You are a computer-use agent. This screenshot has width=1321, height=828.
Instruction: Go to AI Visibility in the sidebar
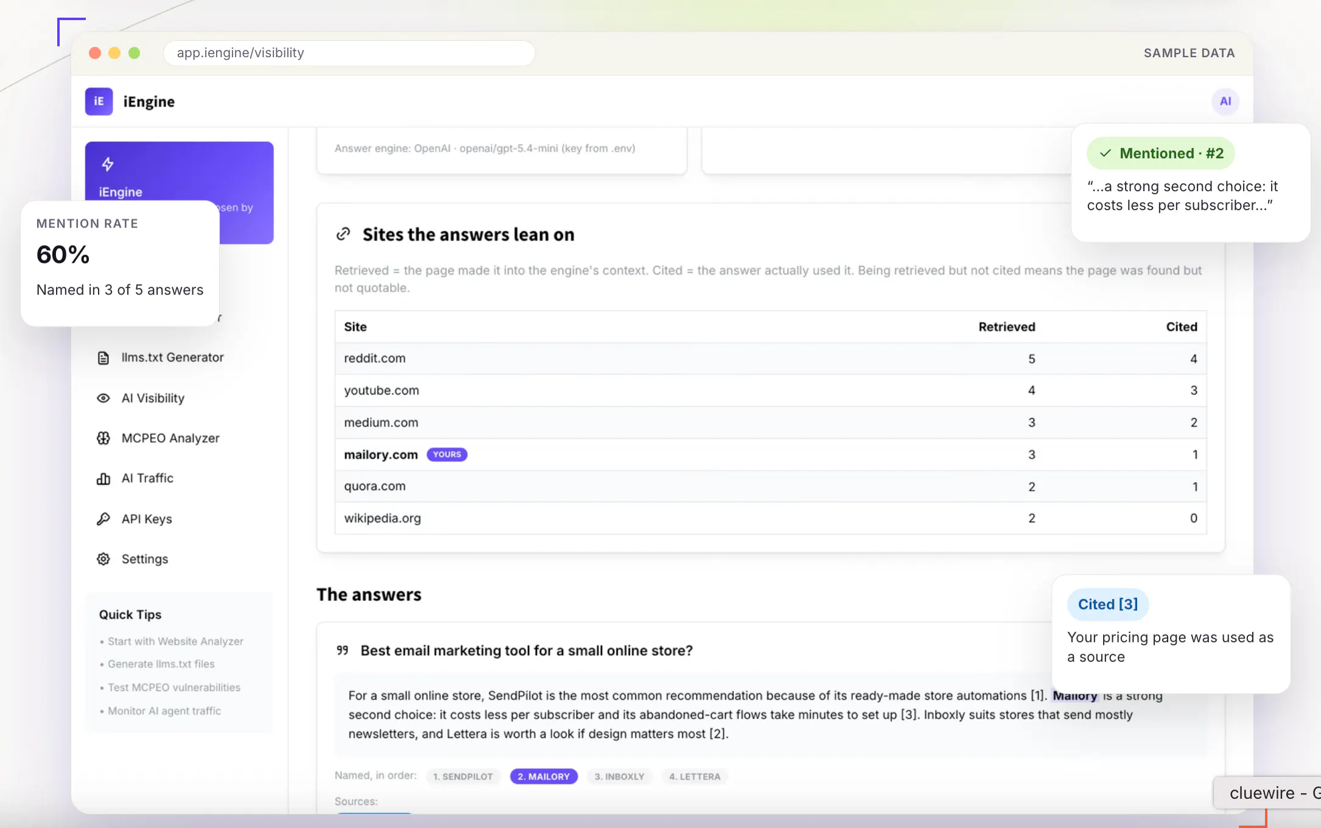pos(153,398)
